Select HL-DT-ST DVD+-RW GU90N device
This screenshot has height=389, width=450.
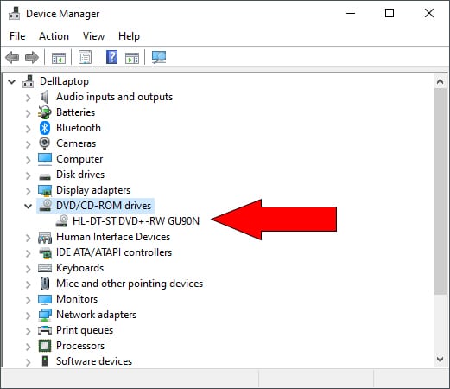click(136, 221)
